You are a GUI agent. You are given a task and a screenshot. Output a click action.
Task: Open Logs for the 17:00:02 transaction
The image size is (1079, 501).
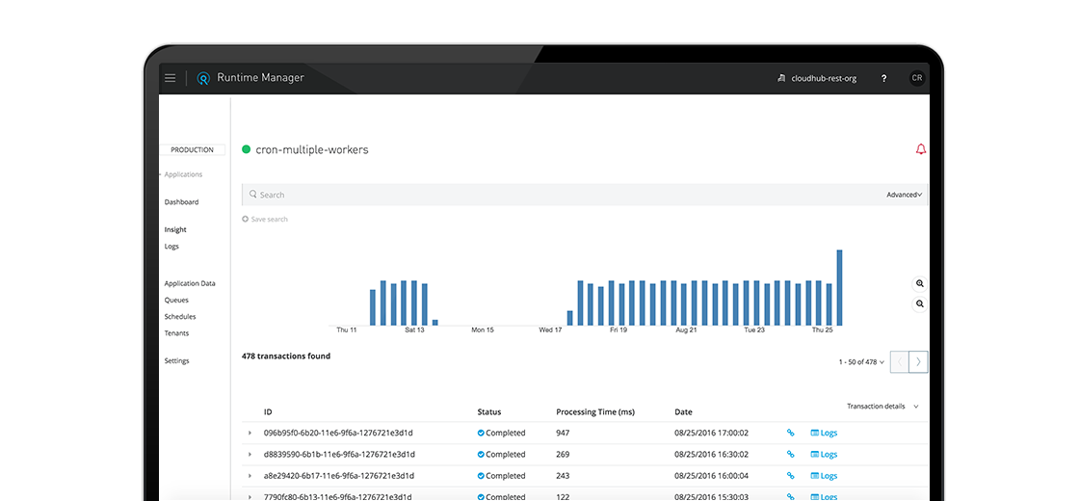point(824,434)
